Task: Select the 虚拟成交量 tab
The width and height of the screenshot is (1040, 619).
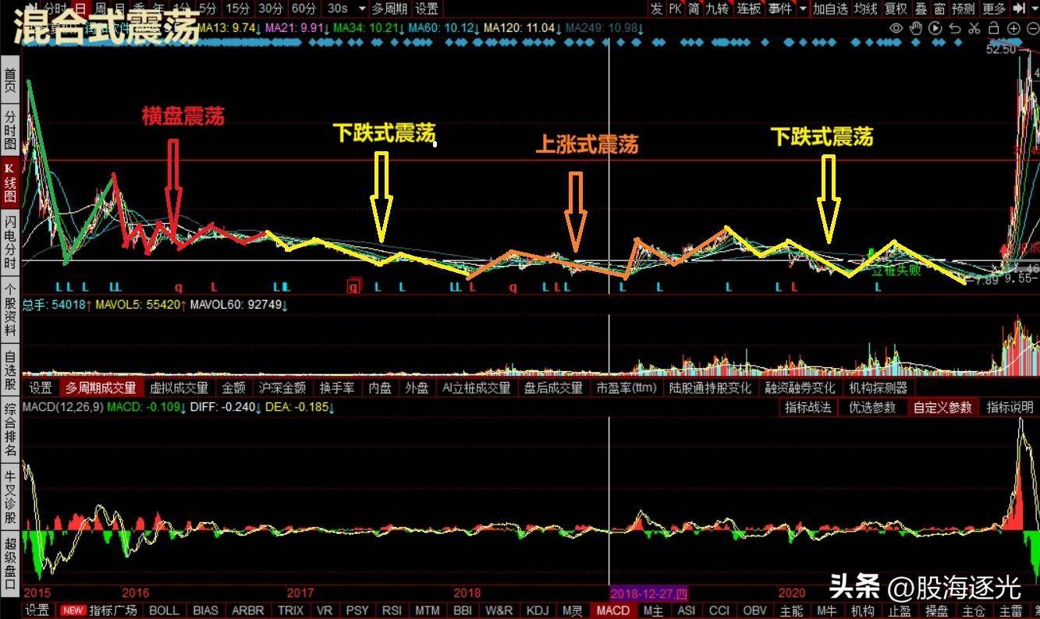Action: [179, 387]
